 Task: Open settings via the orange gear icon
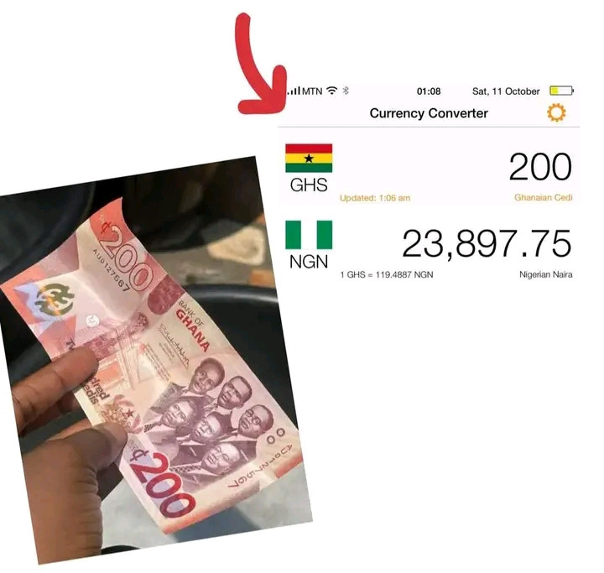[556, 113]
